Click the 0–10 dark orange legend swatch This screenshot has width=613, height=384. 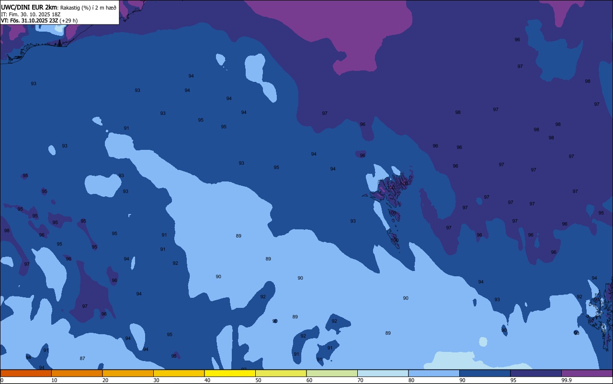(x=26, y=373)
